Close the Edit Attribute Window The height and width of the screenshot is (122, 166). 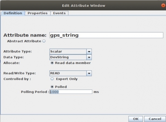coord(162,5)
